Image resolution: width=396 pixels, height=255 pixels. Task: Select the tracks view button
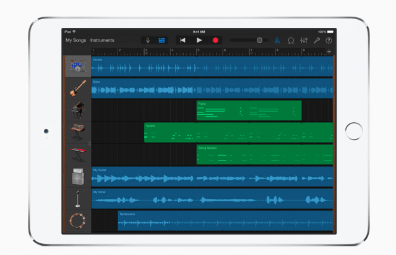coord(161,40)
